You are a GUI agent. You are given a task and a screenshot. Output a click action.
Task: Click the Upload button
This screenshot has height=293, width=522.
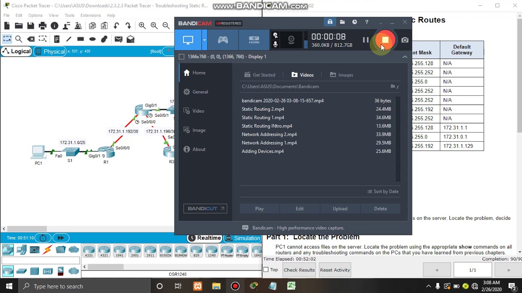[x=340, y=208]
